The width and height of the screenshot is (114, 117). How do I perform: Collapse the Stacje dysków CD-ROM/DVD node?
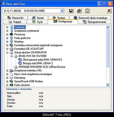pos(7,52)
